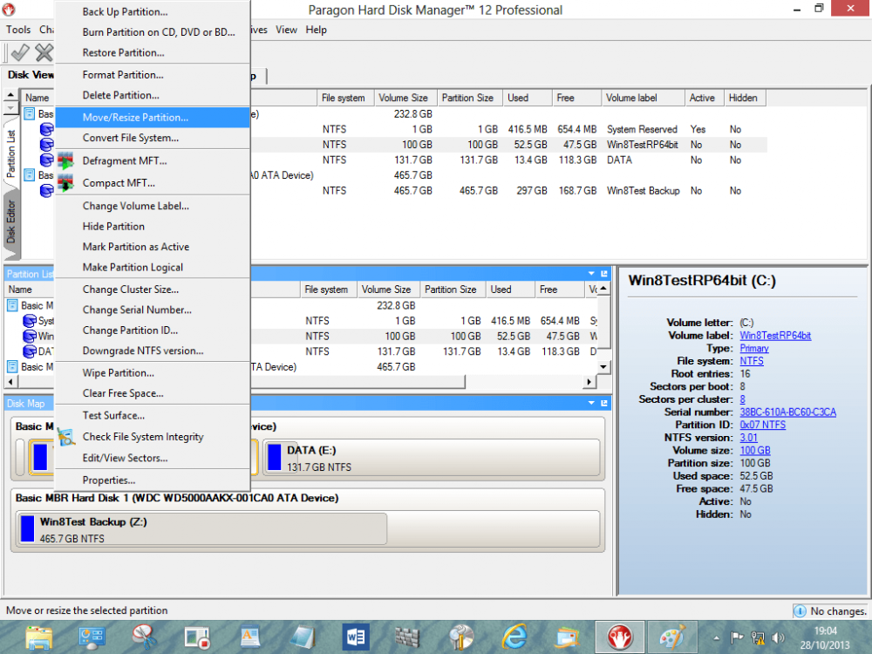Click the Apply checkmark toolbar icon
872x654 pixels.
click(x=20, y=52)
